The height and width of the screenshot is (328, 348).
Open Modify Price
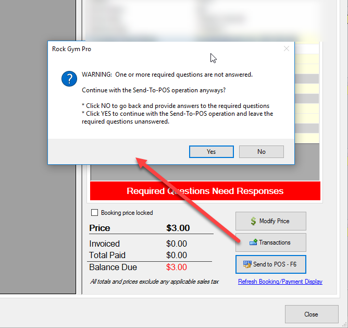tap(270, 221)
